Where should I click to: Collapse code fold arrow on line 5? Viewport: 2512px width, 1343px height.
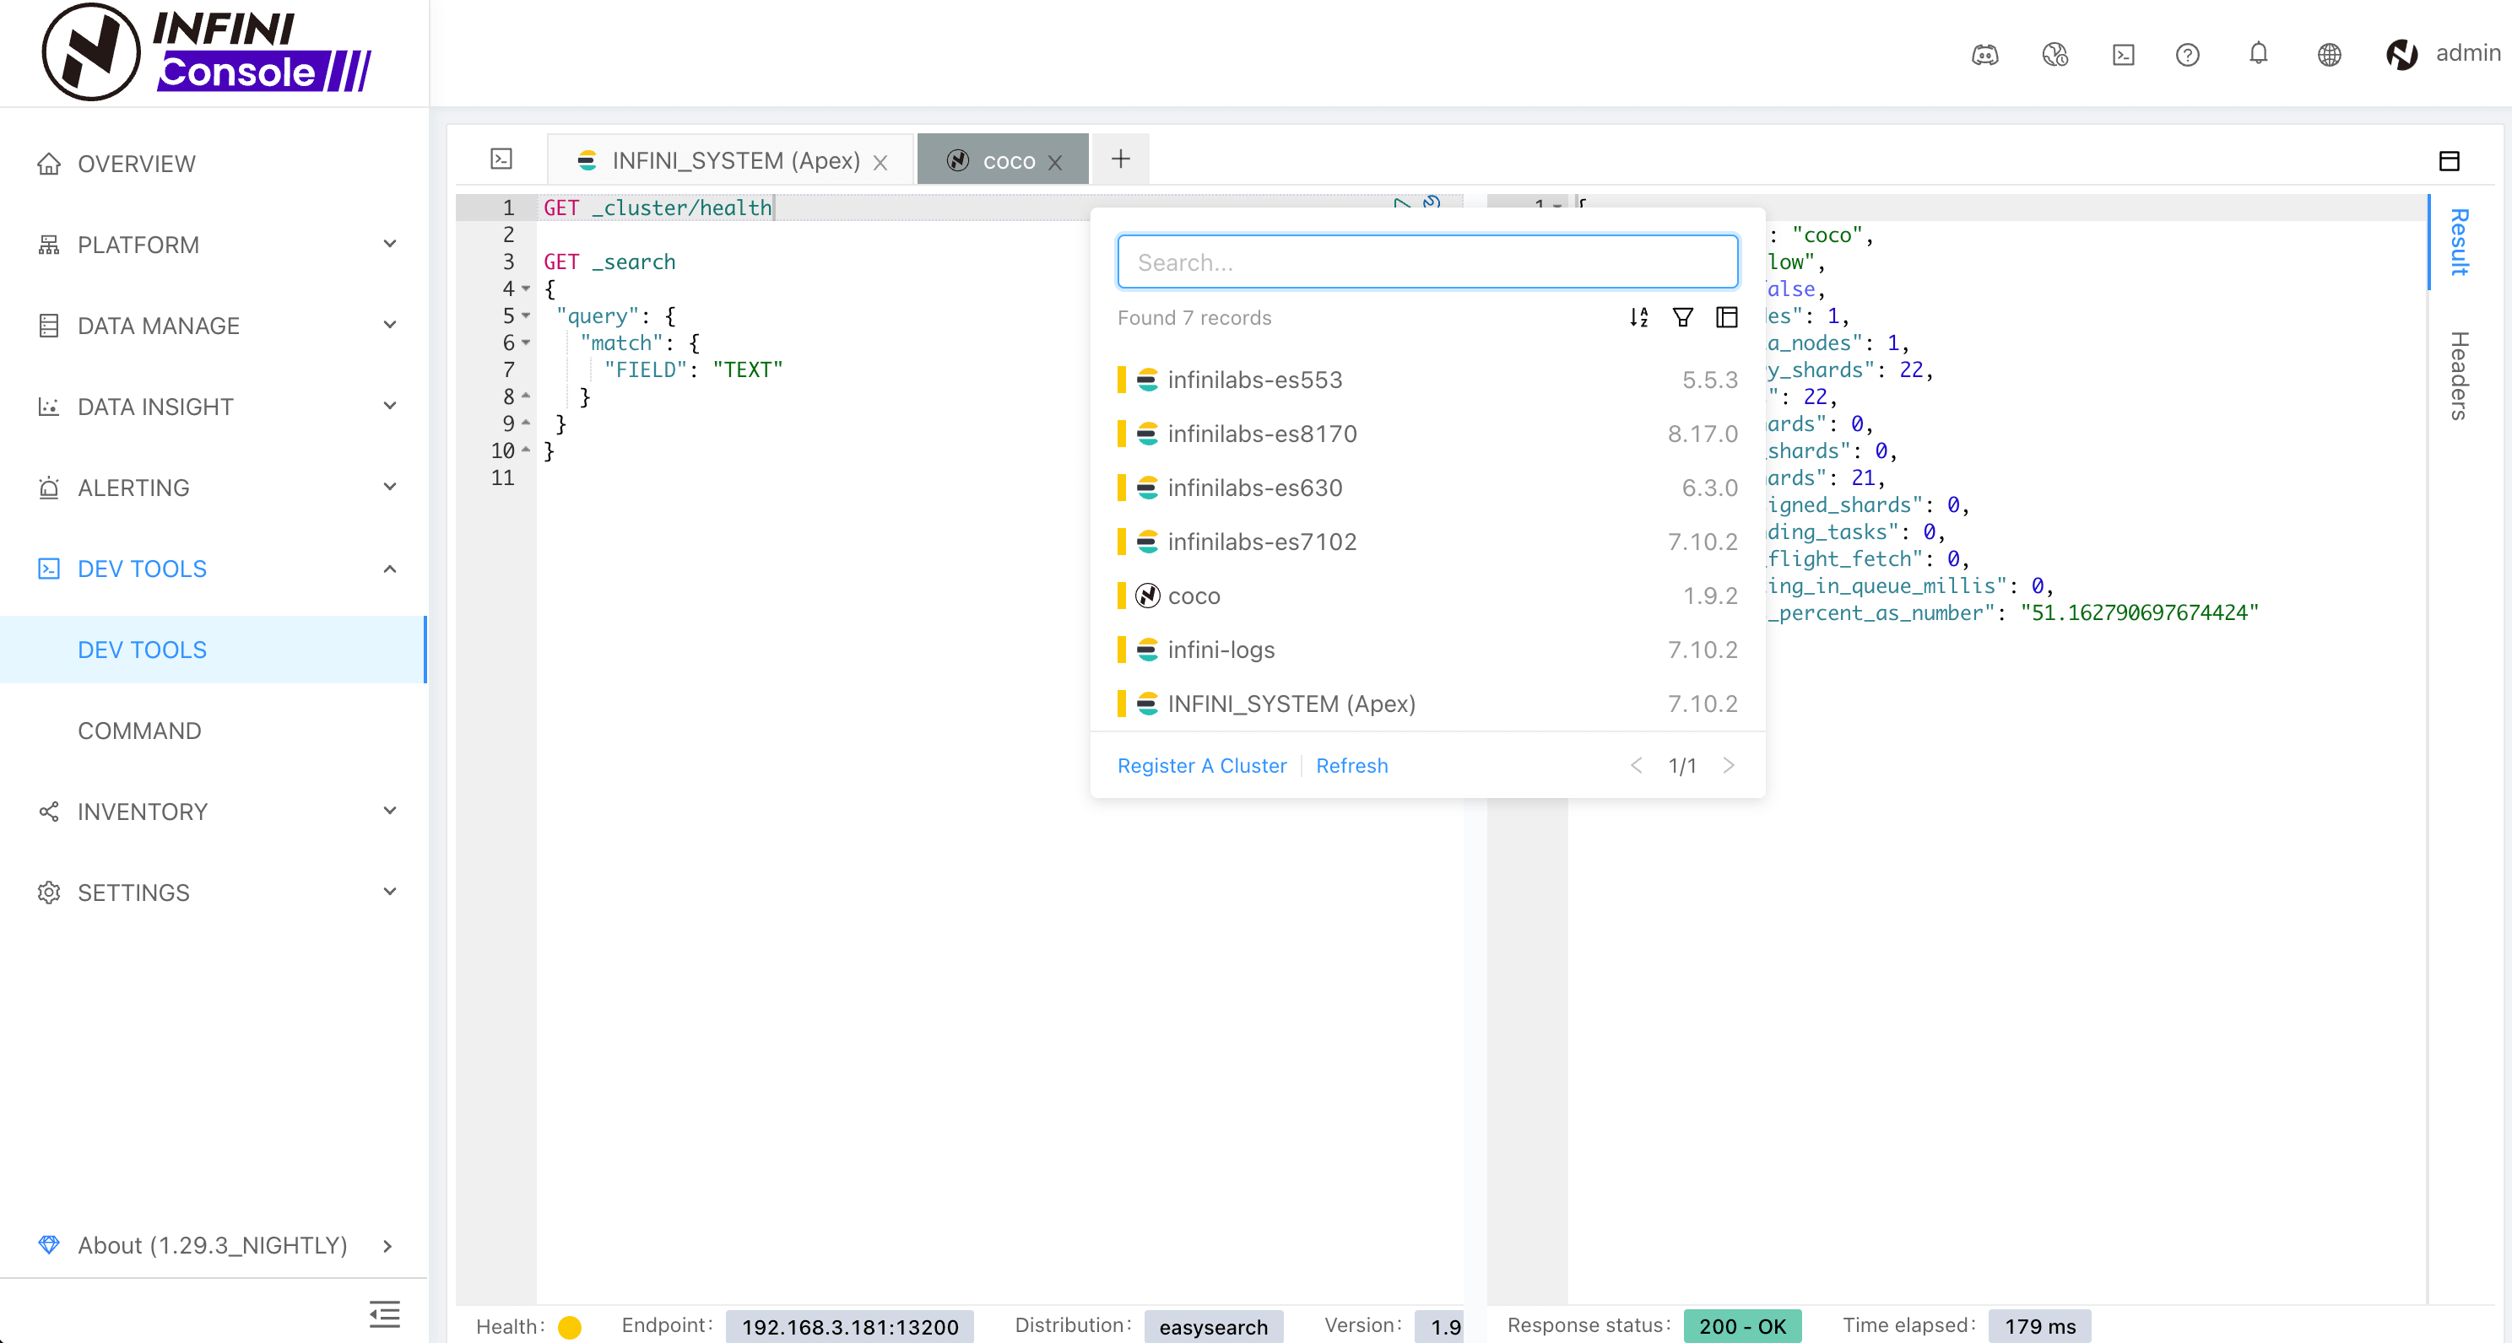(x=527, y=316)
